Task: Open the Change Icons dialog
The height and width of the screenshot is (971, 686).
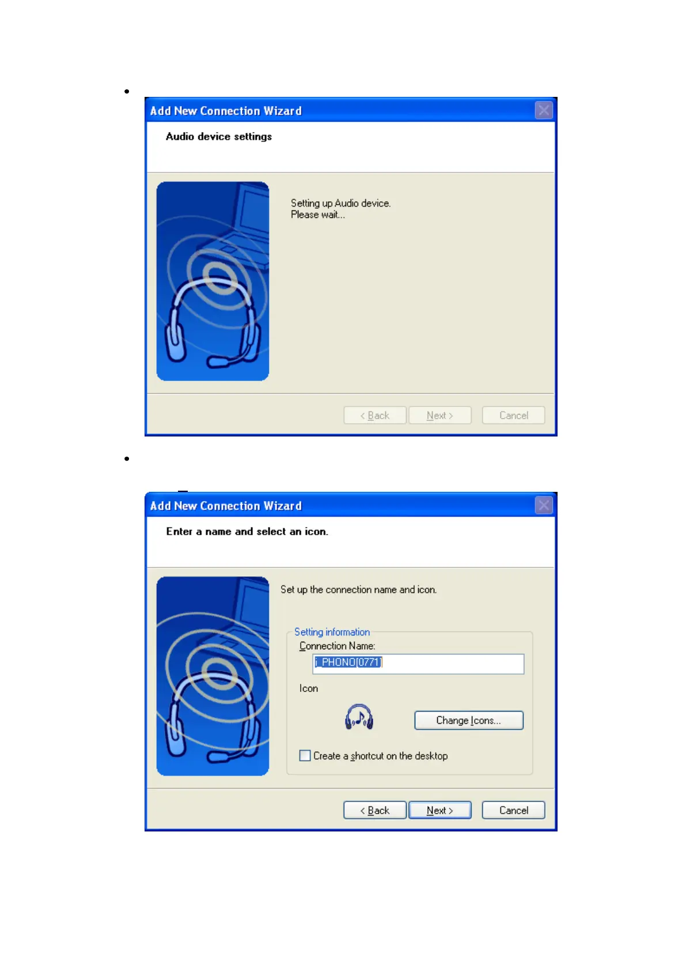Action: click(x=469, y=720)
